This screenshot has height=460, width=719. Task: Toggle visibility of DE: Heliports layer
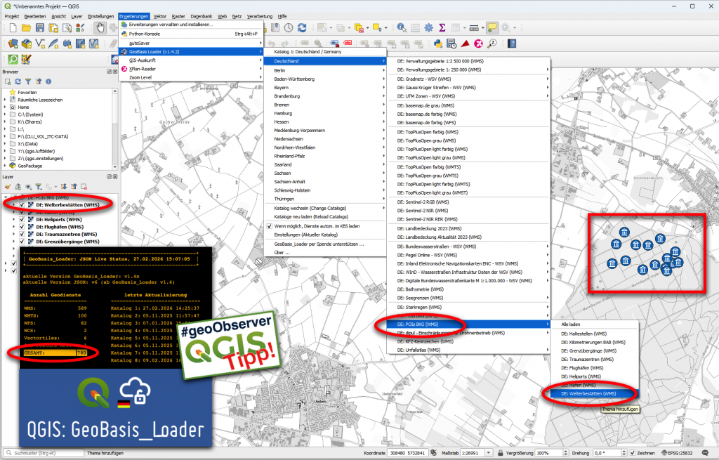(x=22, y=219)
